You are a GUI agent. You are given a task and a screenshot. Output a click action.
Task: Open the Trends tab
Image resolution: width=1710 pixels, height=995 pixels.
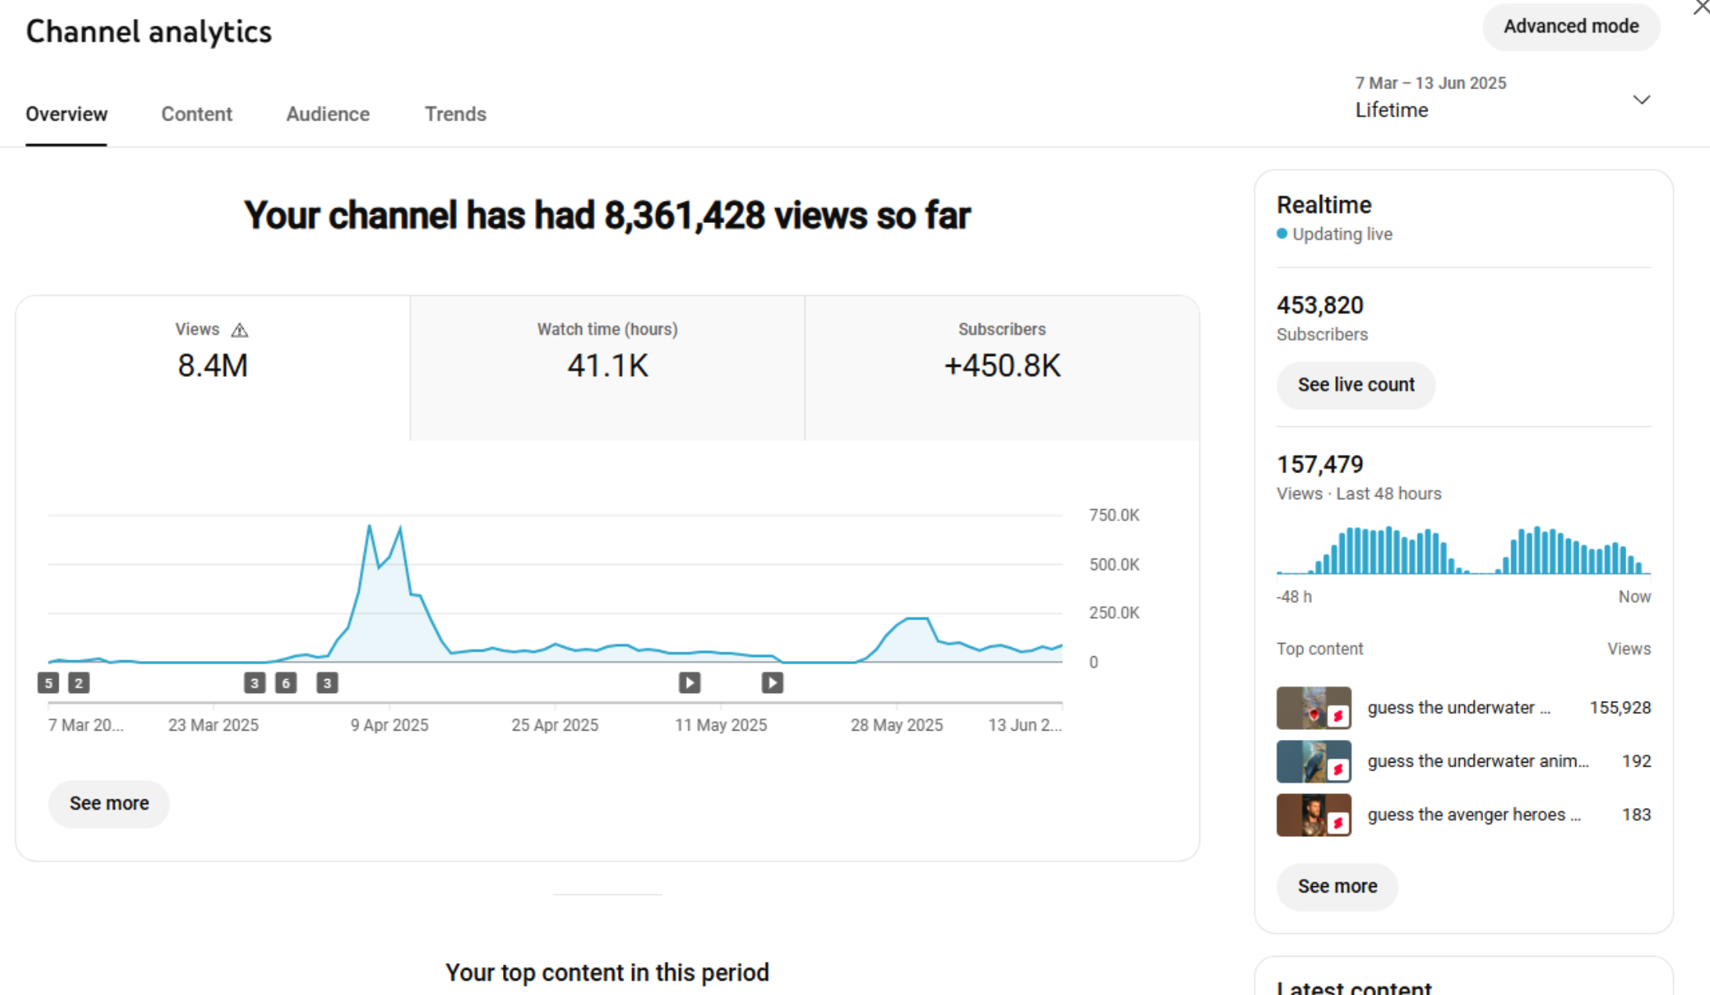pos(455,114)
